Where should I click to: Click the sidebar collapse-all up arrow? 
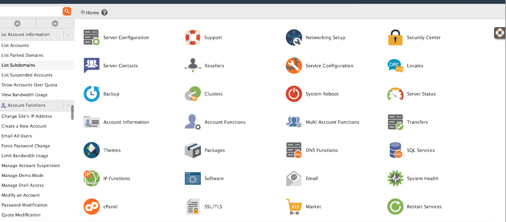[17, 24]
